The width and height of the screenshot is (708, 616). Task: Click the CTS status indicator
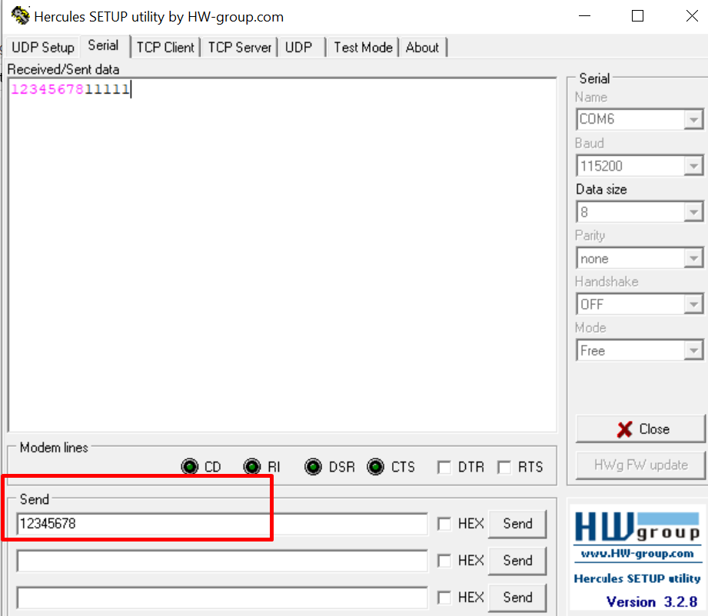click(x=376, y=466)
